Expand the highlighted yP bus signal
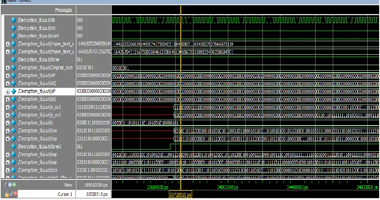Image resolution: width=380 pixels, height=200 pixels. click(x=8, y=92)
